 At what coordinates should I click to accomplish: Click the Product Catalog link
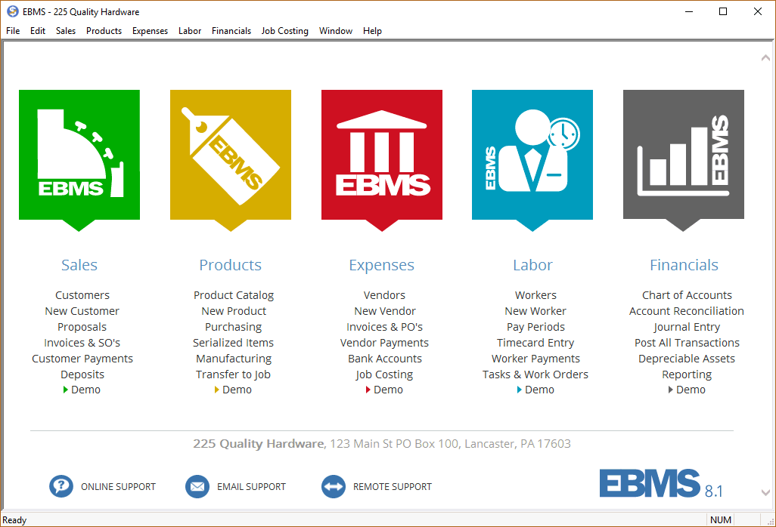coord(234,295)
